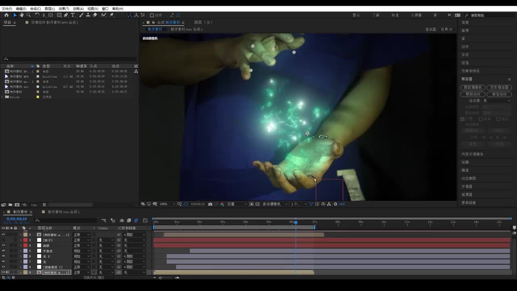Open parent dropdown for 光 2 layer
Image resolution: width=517 pixels, height=291 pixels.
coord(134,256)
